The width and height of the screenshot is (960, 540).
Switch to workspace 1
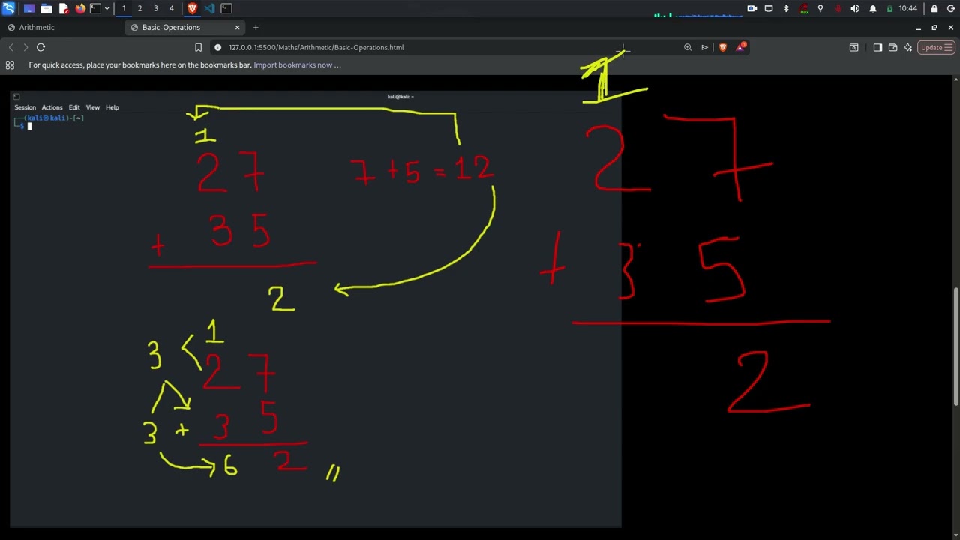(124, 8)
